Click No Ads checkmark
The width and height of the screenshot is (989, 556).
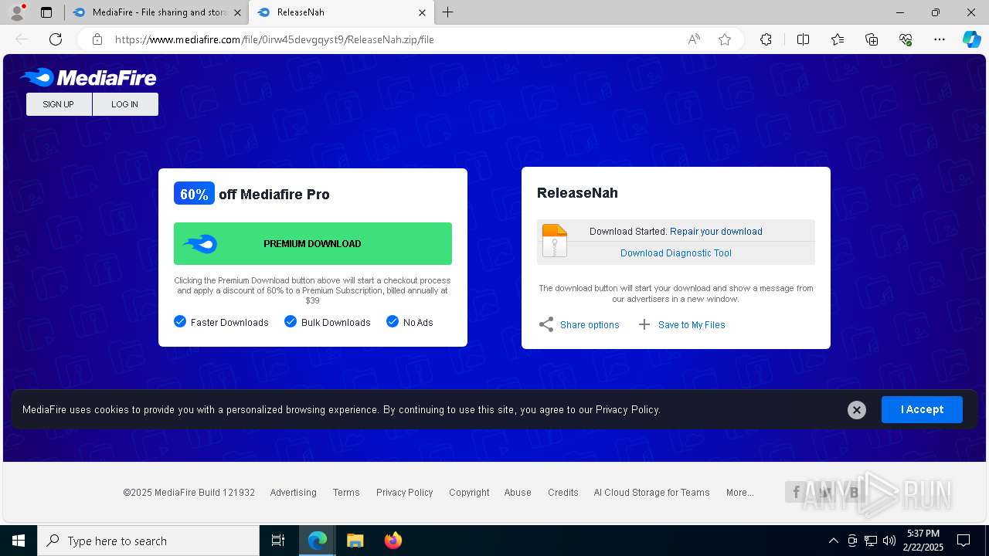(x=393, y=321)
